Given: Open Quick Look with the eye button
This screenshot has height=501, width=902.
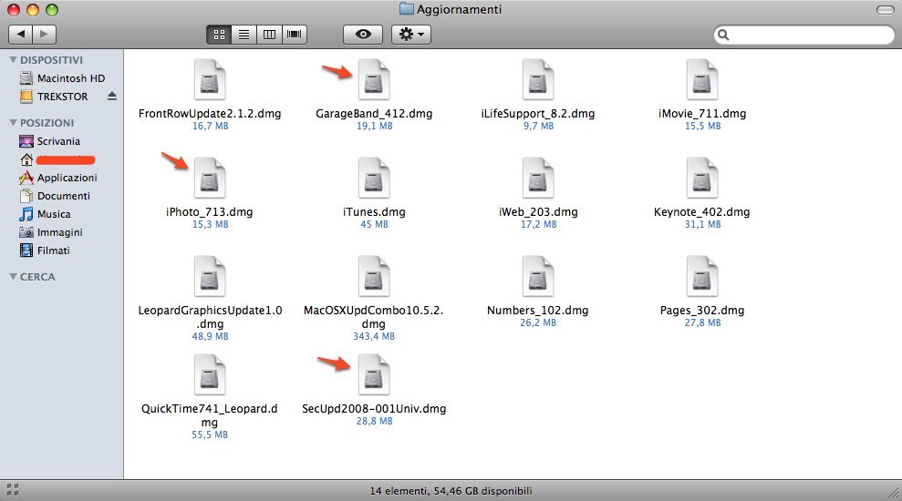Looking at the screenshot, I should (x=363, y=35).
